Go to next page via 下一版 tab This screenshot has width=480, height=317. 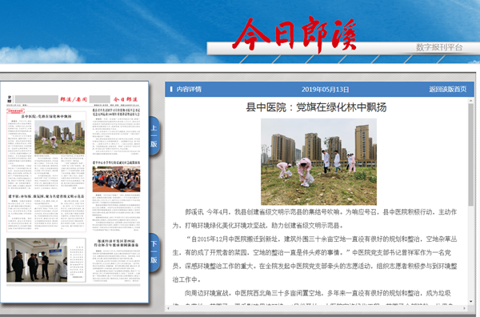[x=154, y=252]
